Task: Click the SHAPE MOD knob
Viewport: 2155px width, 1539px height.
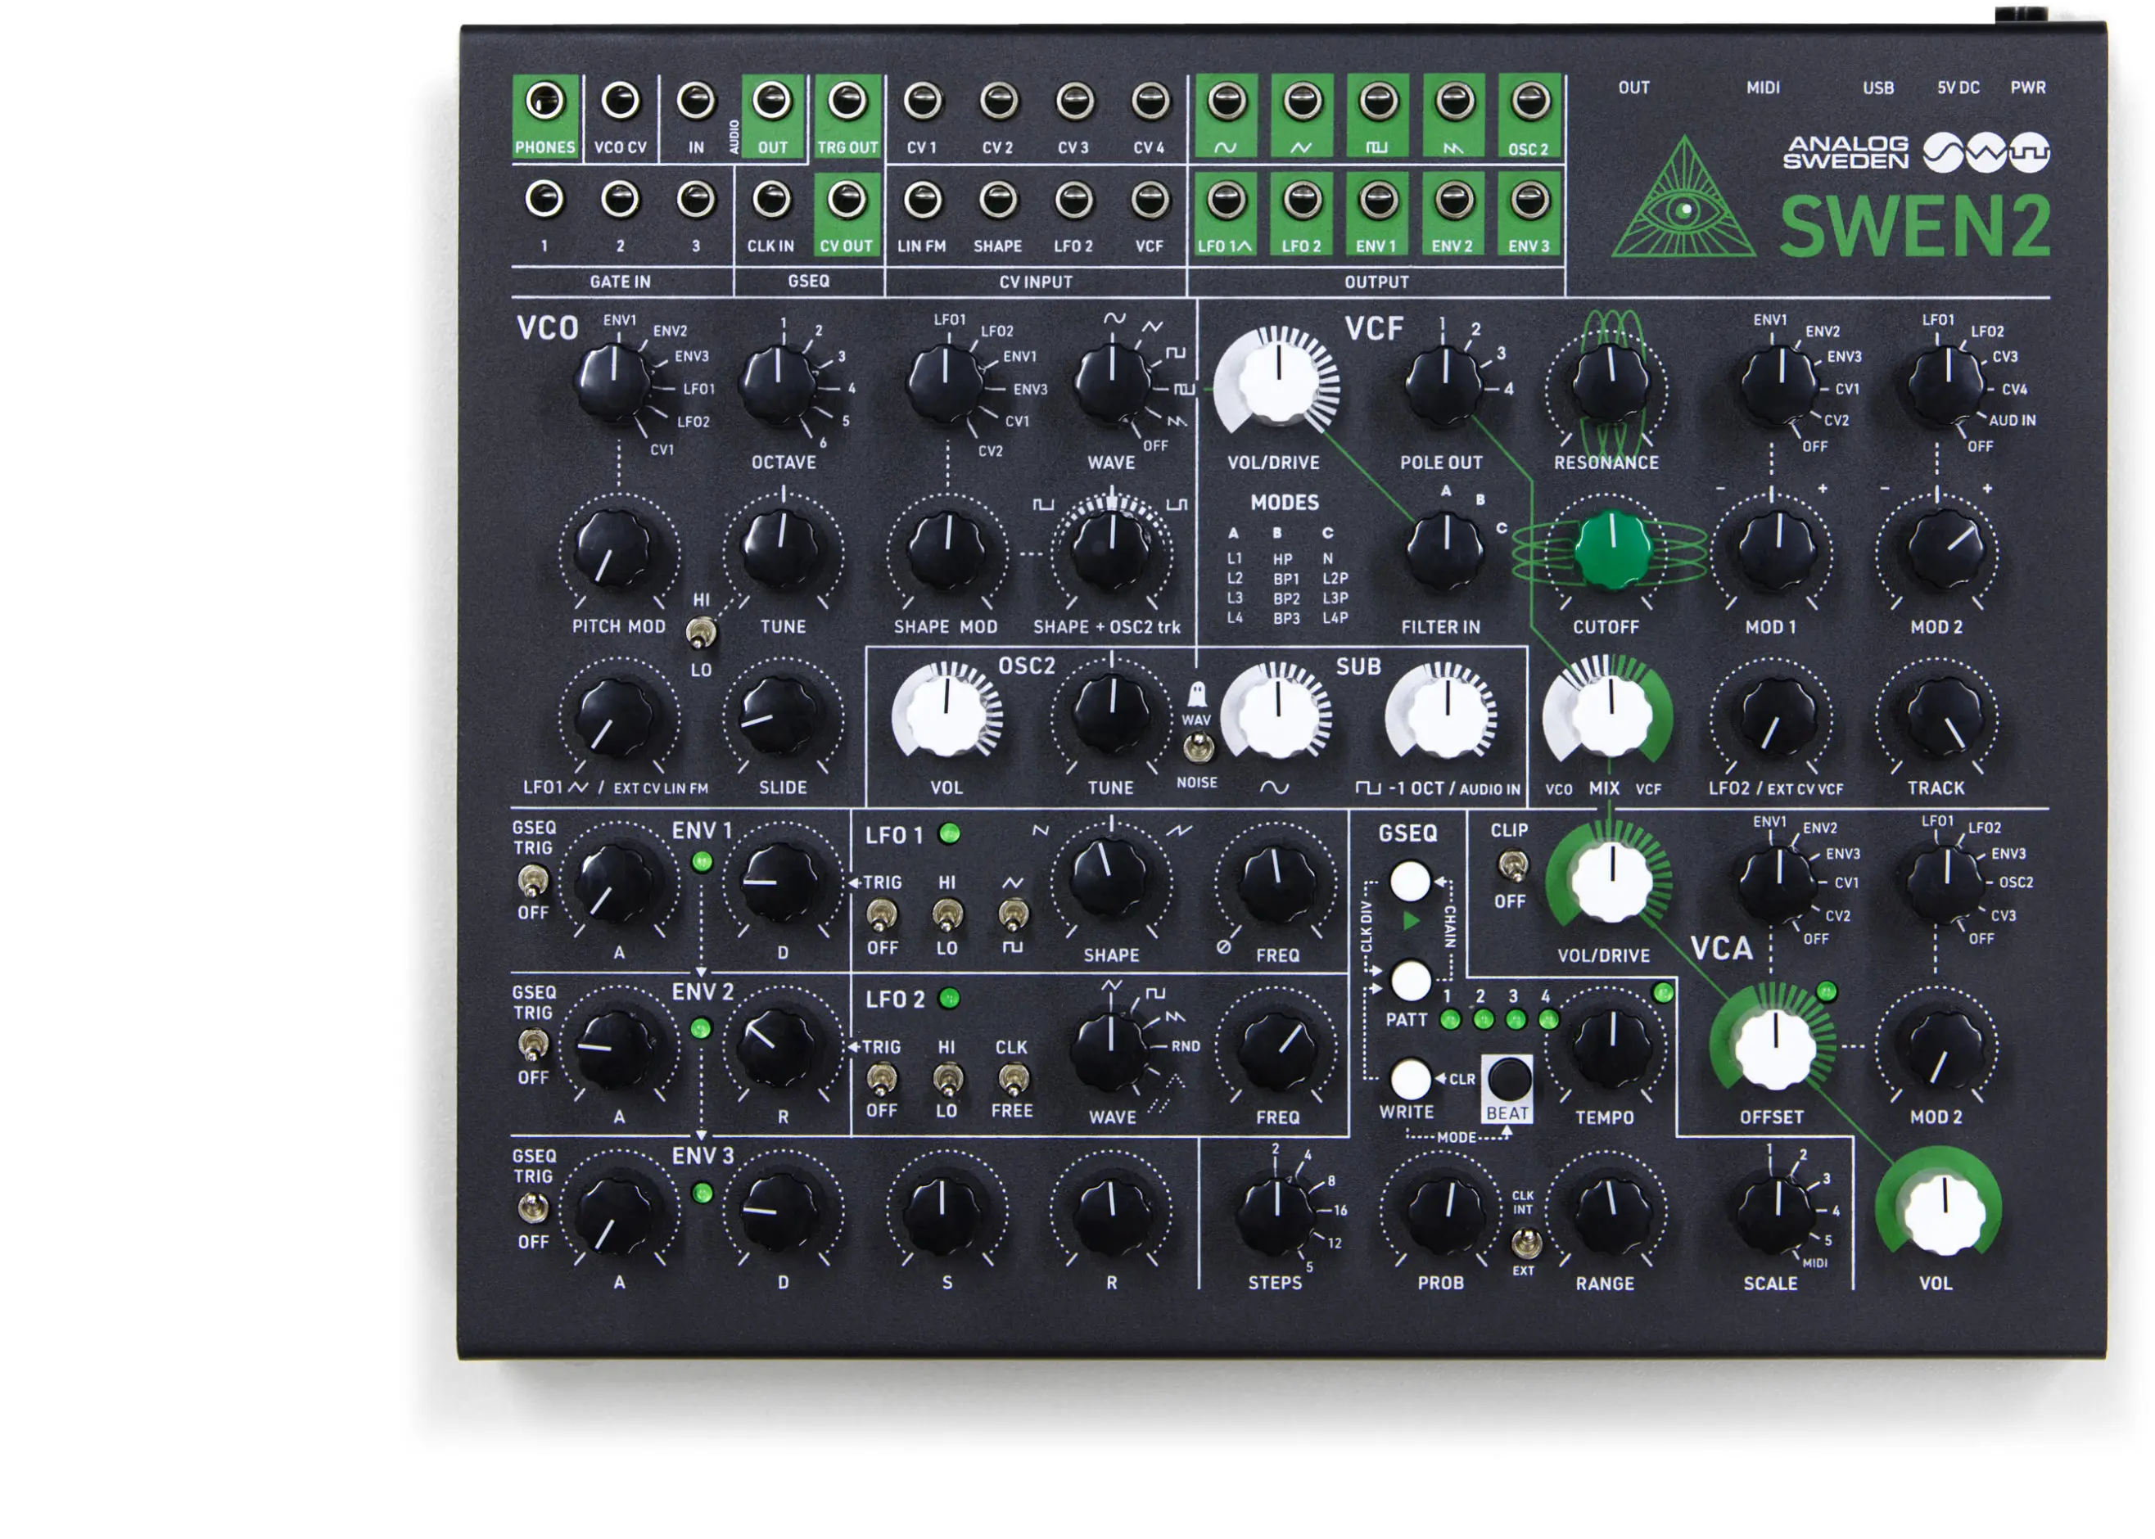Action: (945, 549)
